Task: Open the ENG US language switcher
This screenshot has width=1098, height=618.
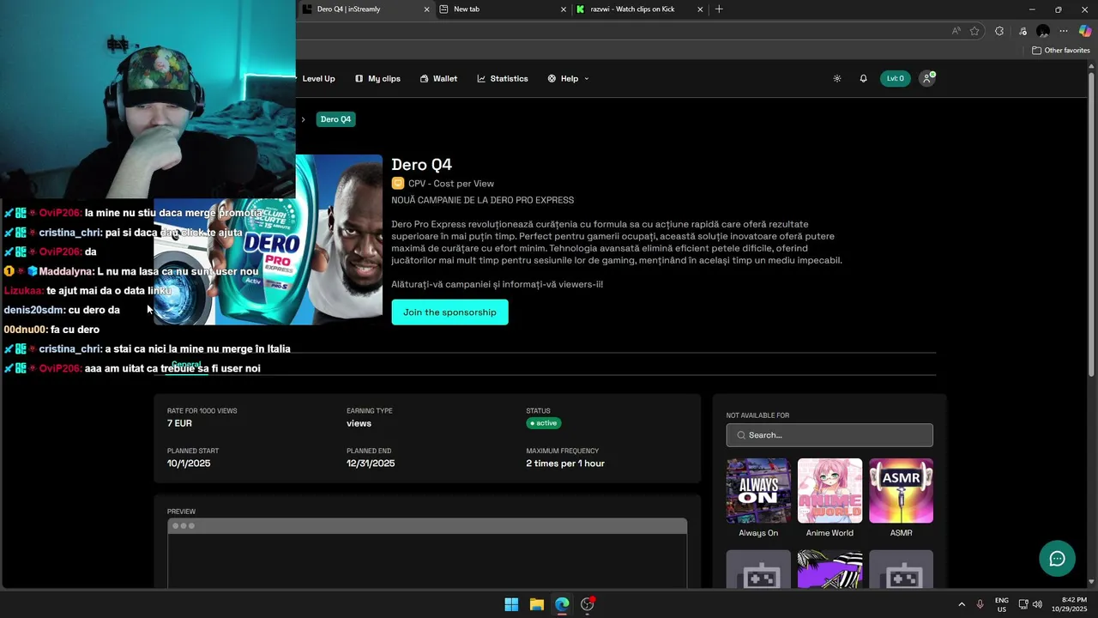Action: click(1002, 604)
